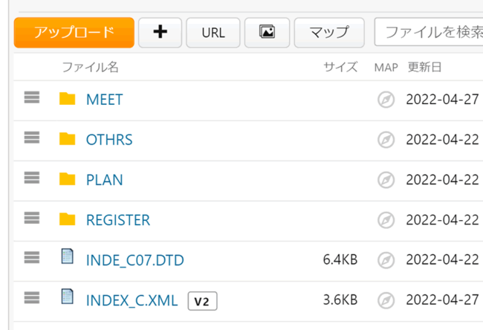Click the document icon of INDEX_C.XML
The height and width of the screenshot is (330, 483).
(68, 297)
